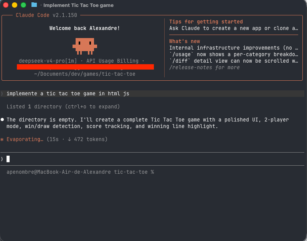Click the 'Claude Code' heading label

click(x=33, y=15)
